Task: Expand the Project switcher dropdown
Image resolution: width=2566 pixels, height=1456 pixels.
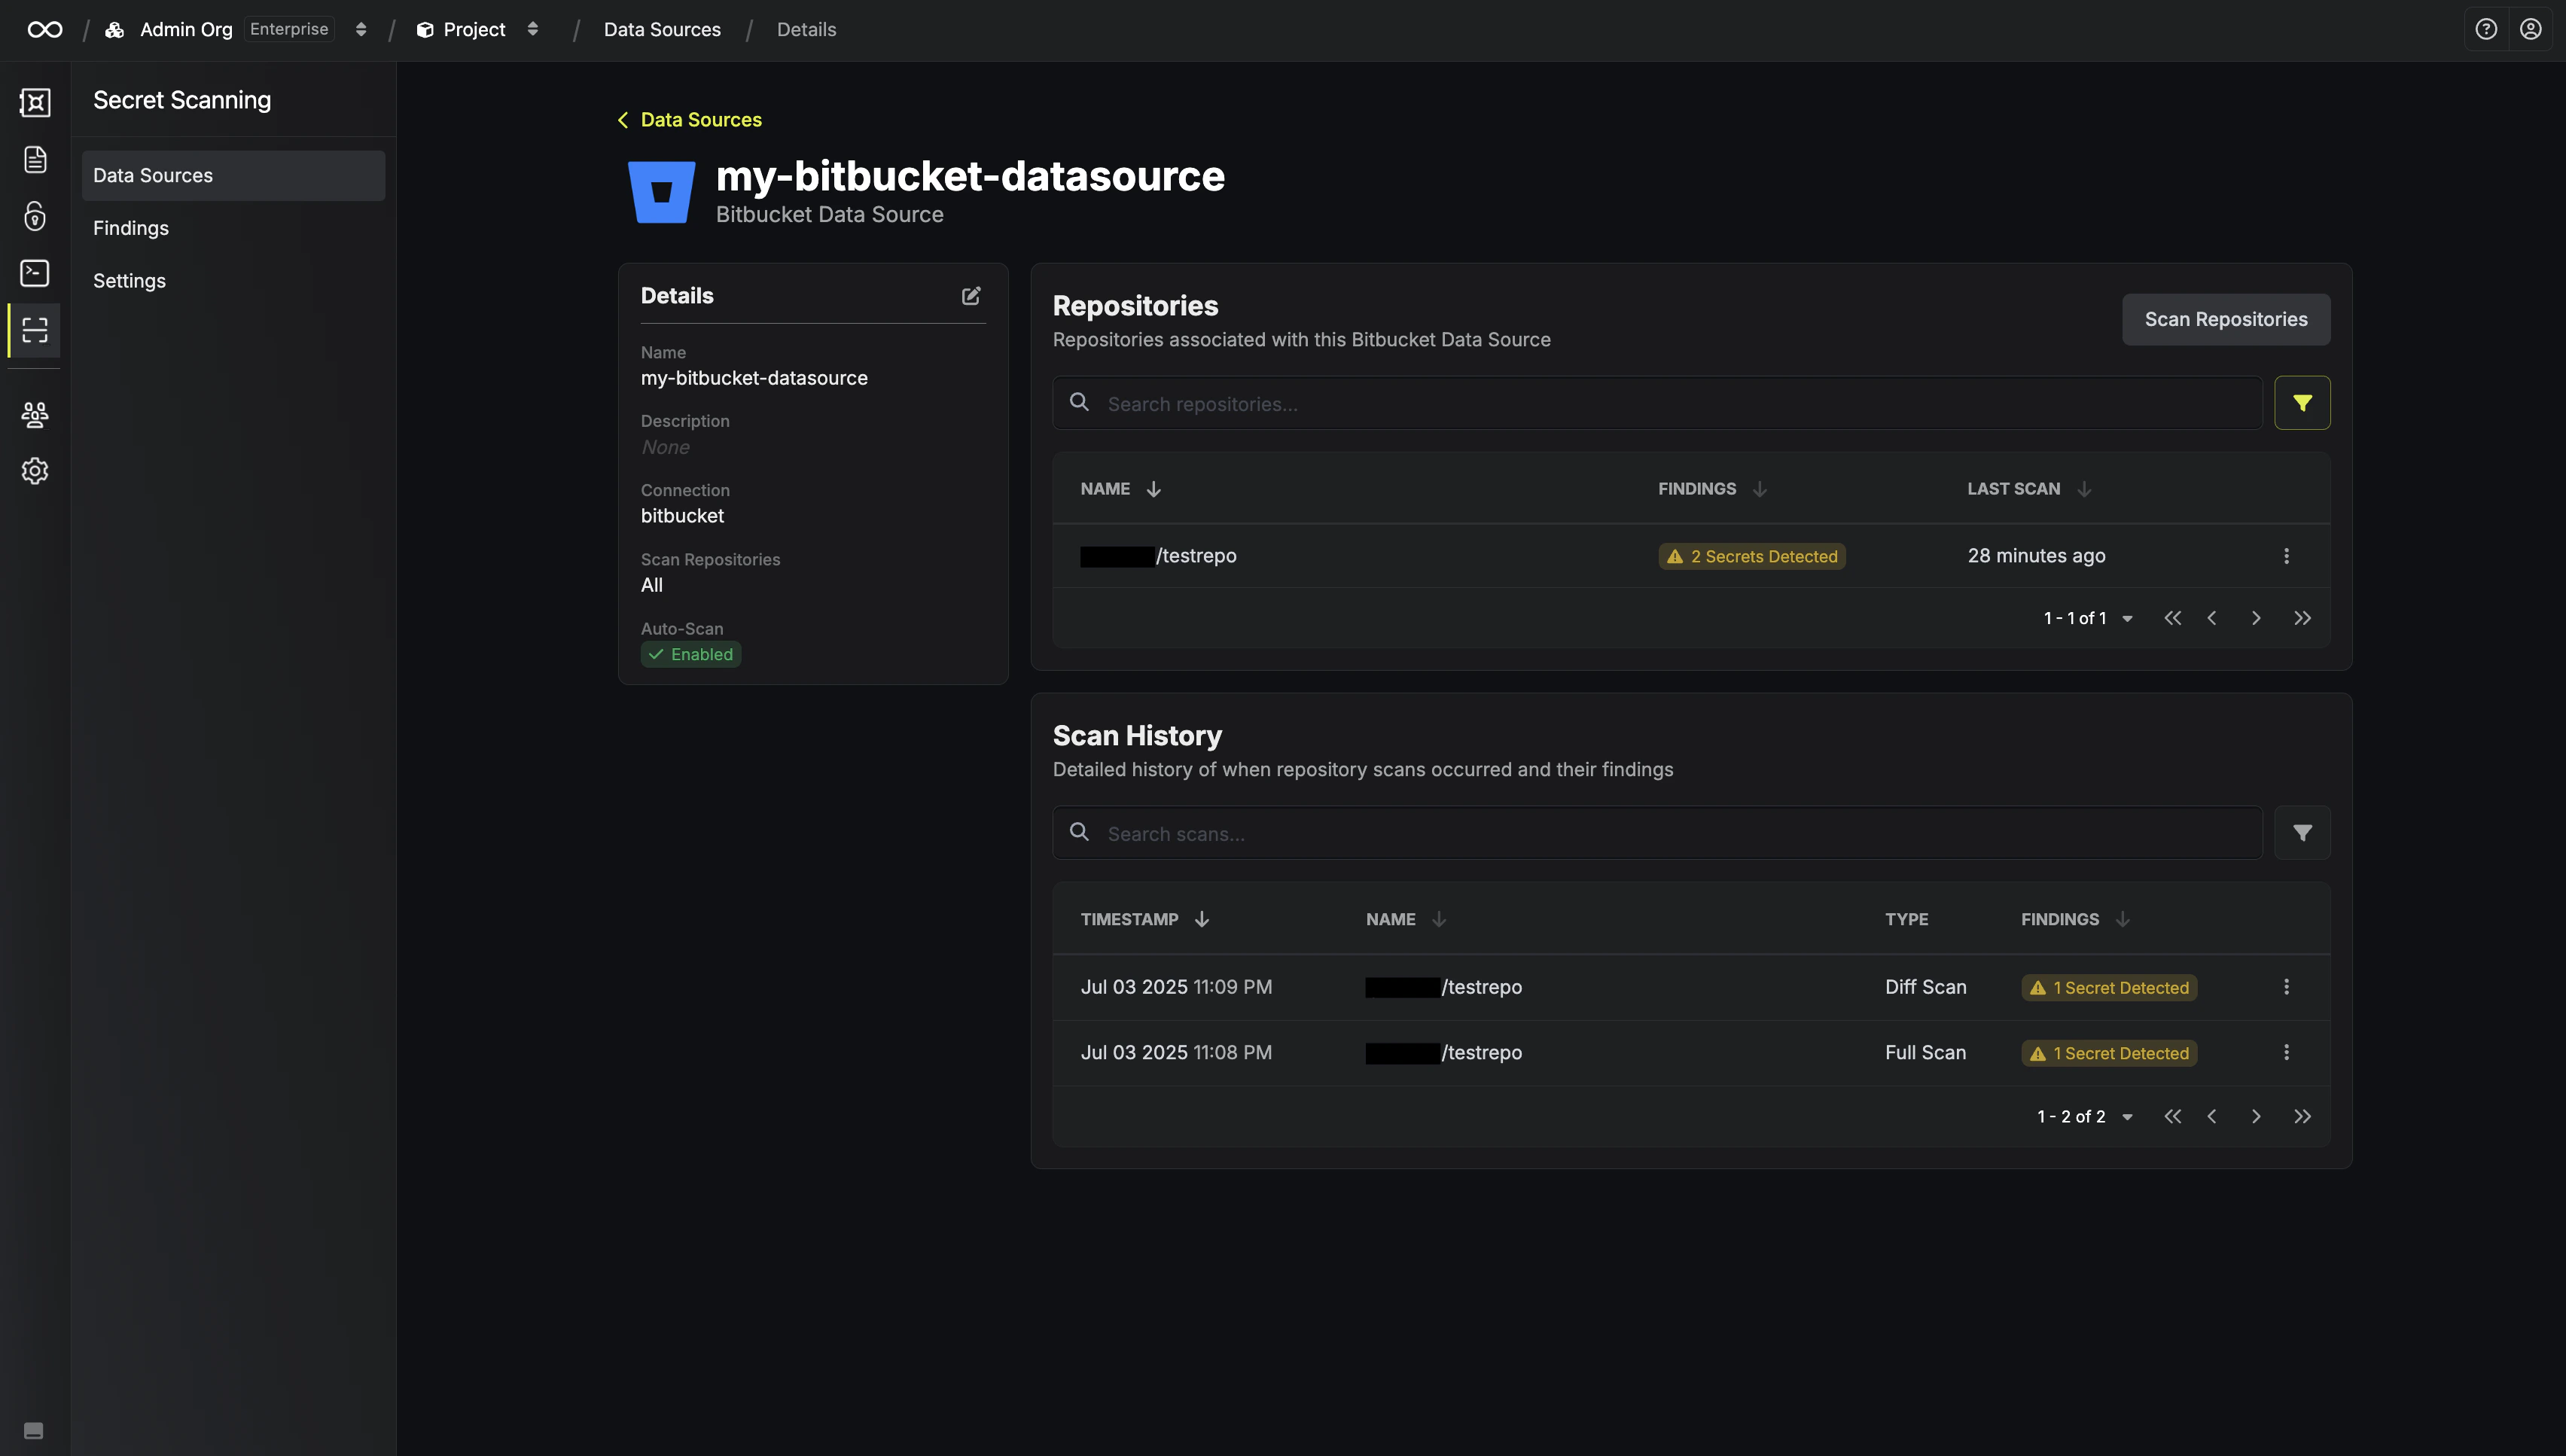Action: (533, 29)
